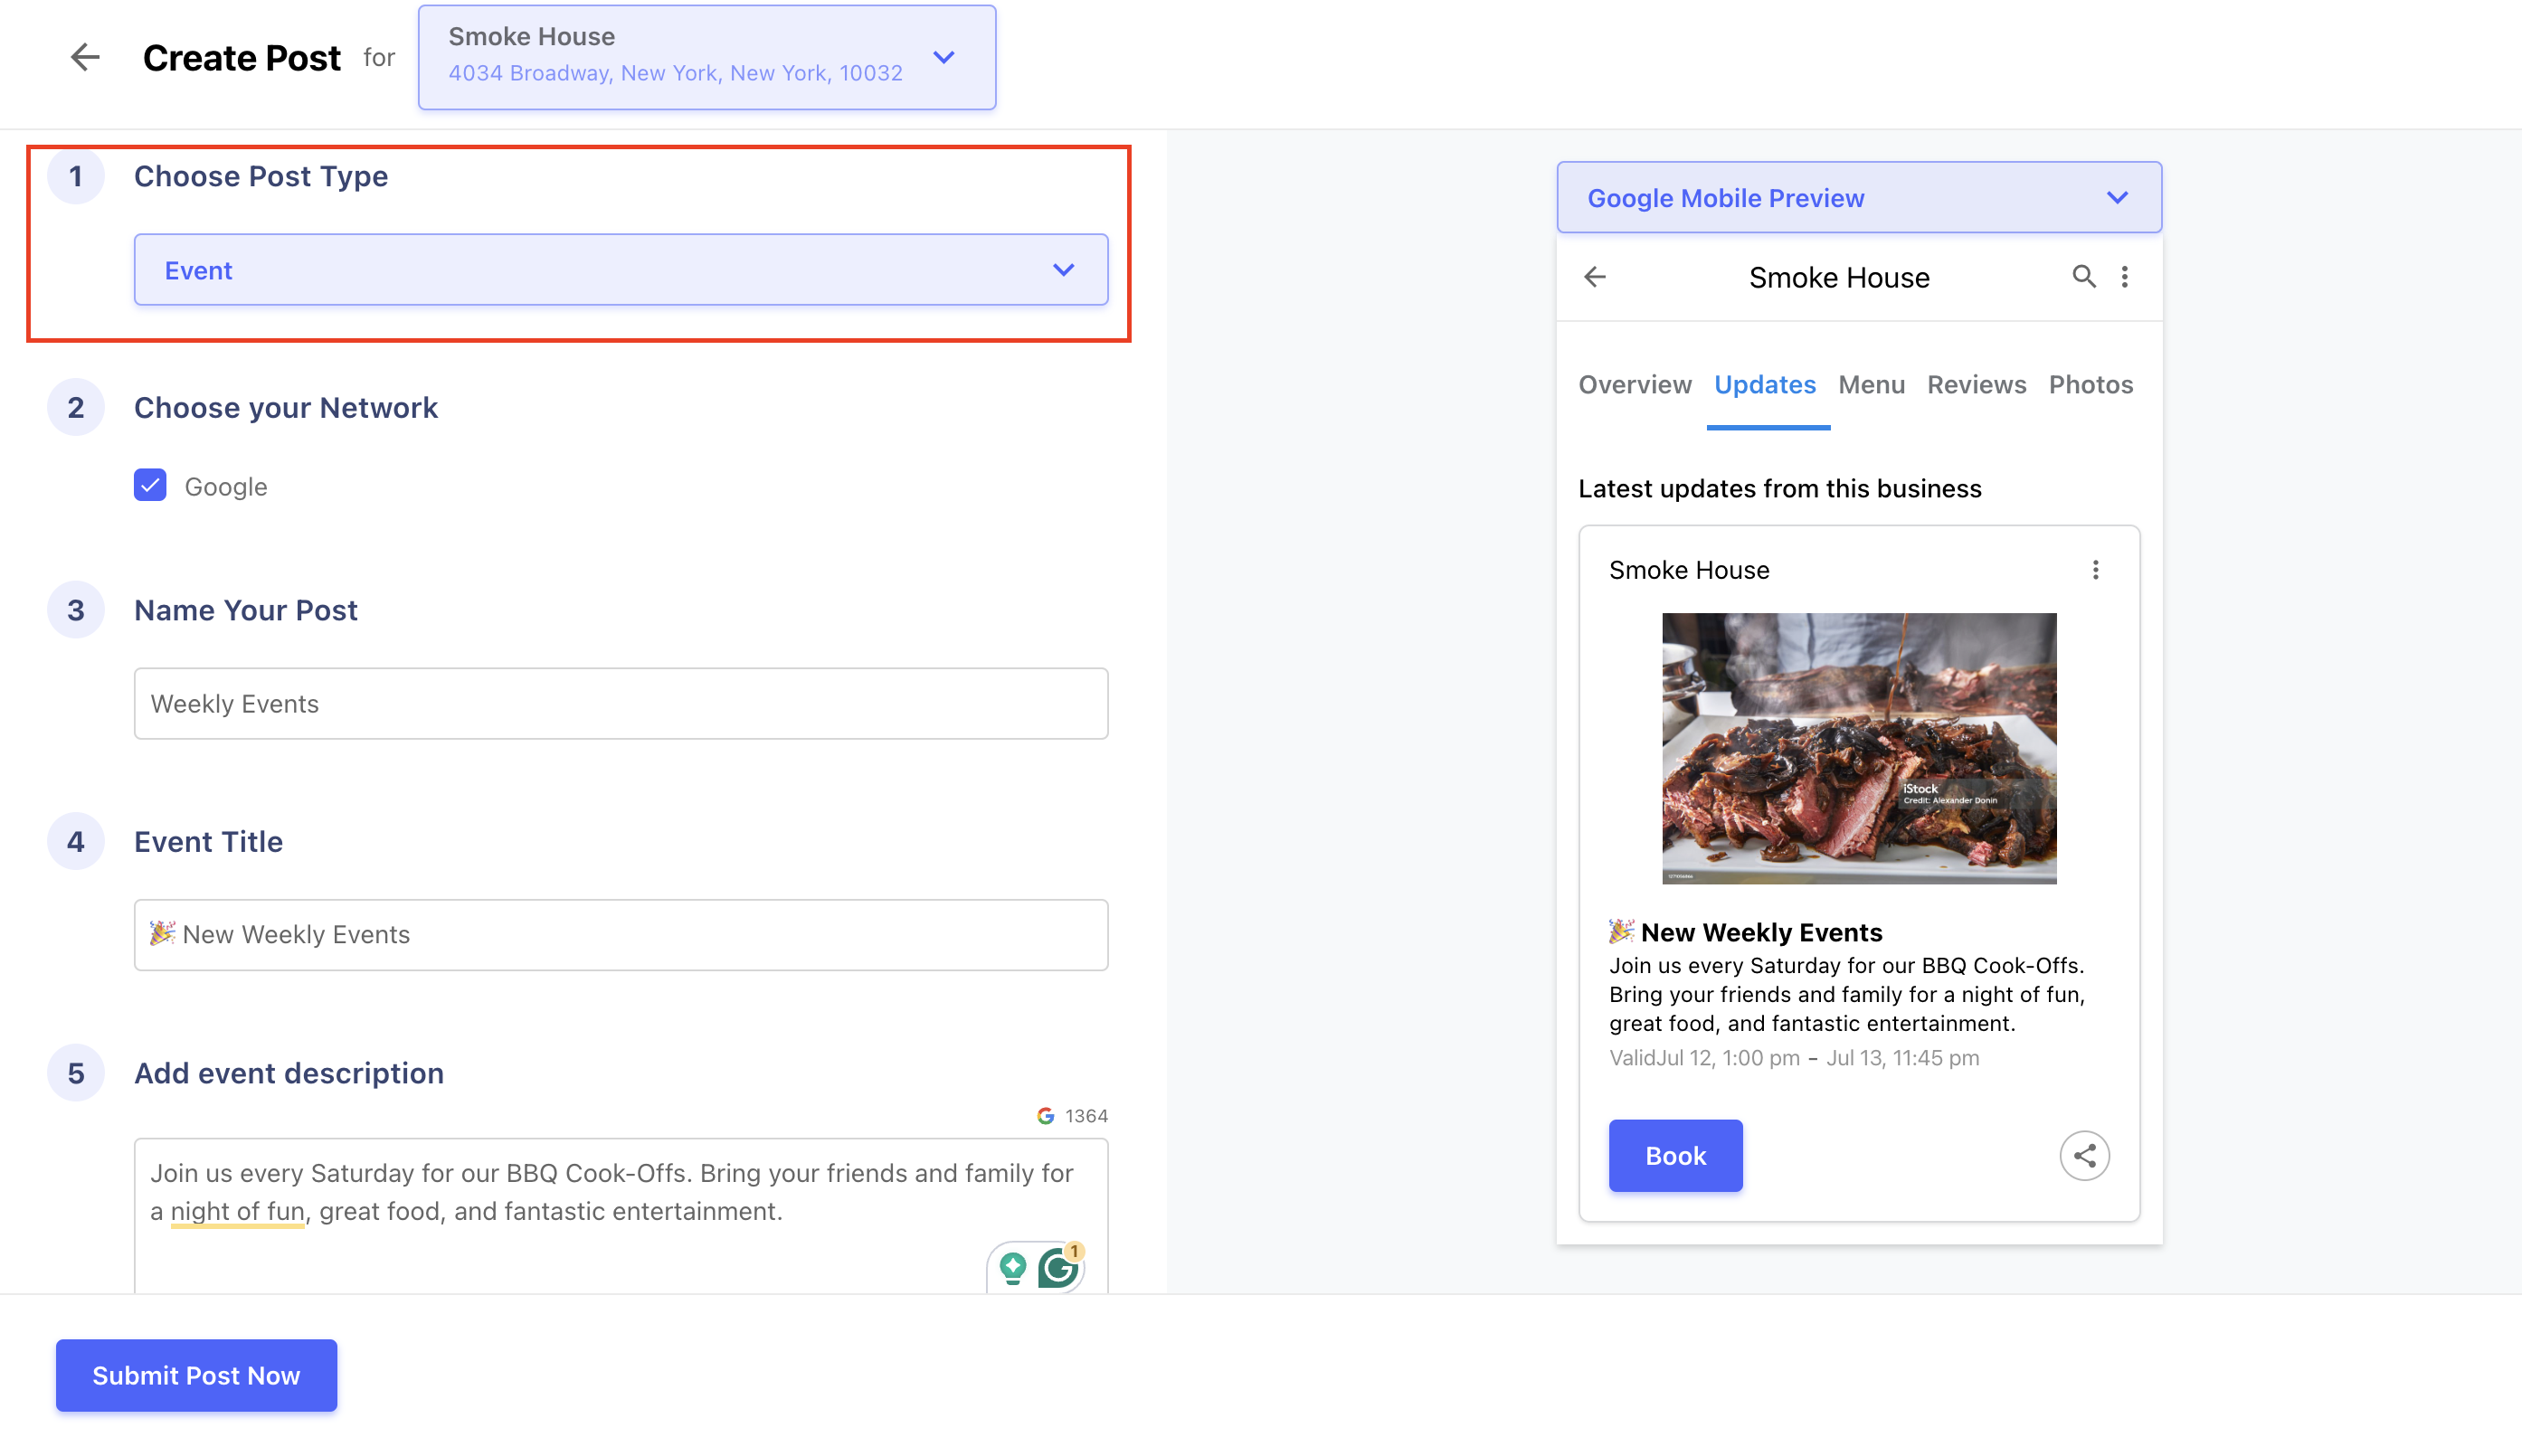The height and width of the screenshot is (1456, 2522).
Task: Click the 1364 character count
Action: [1086, 1115]
